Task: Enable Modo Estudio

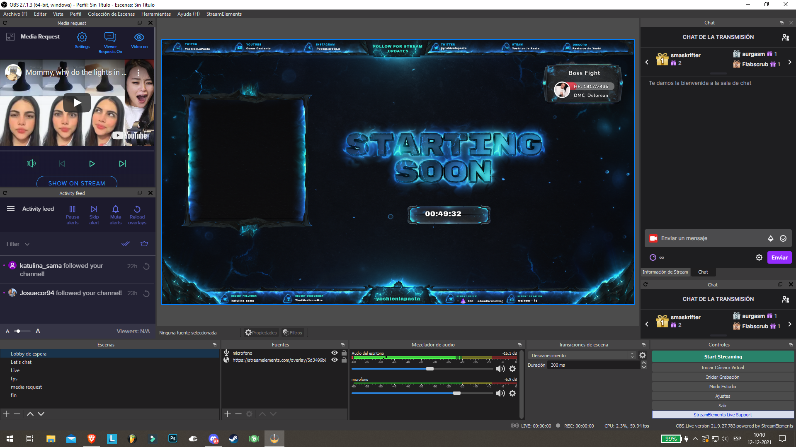Action: [723, 387]
